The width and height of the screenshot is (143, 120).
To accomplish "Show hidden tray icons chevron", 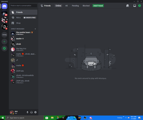I will click(126, 118).
